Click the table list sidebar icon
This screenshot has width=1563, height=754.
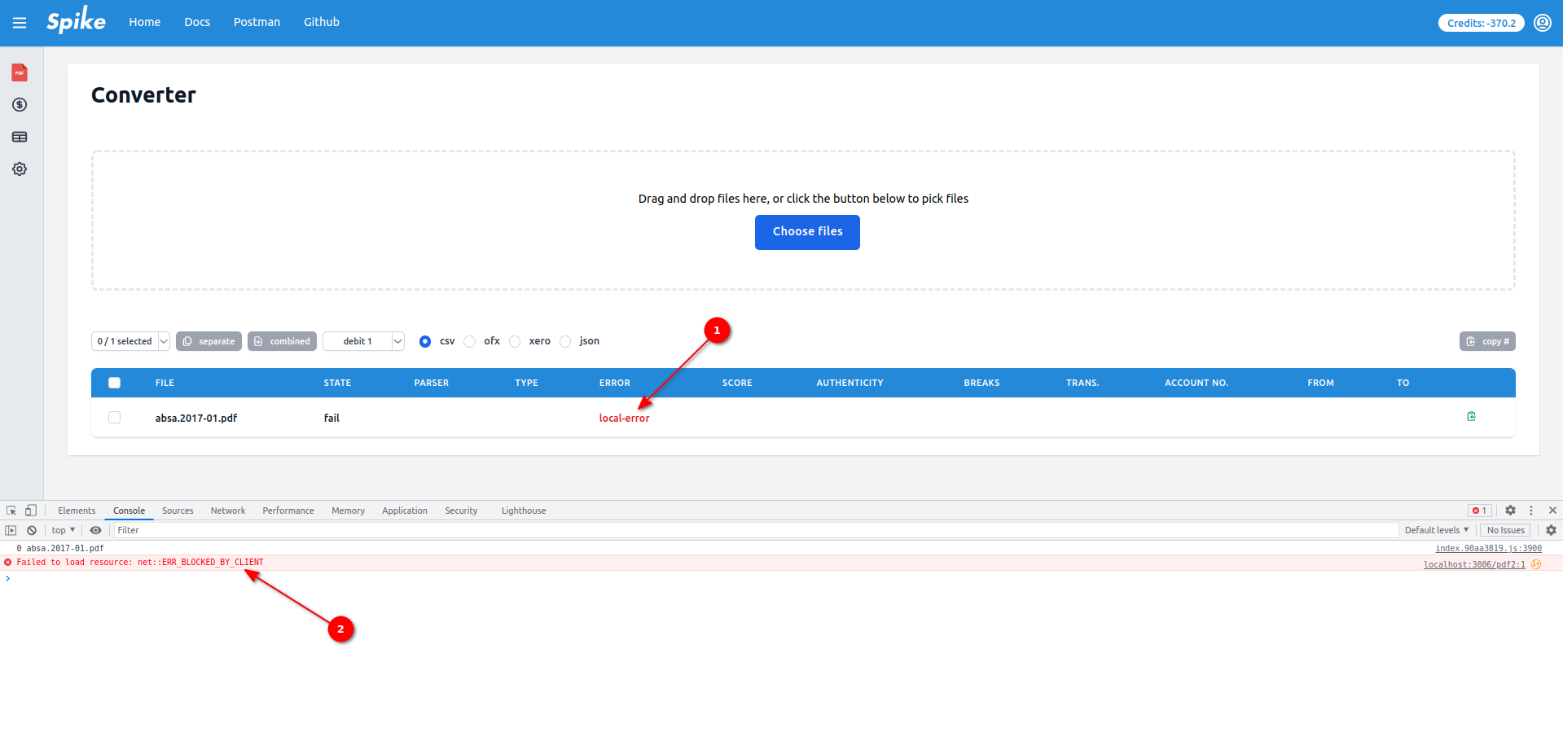[x=20, y=137]
